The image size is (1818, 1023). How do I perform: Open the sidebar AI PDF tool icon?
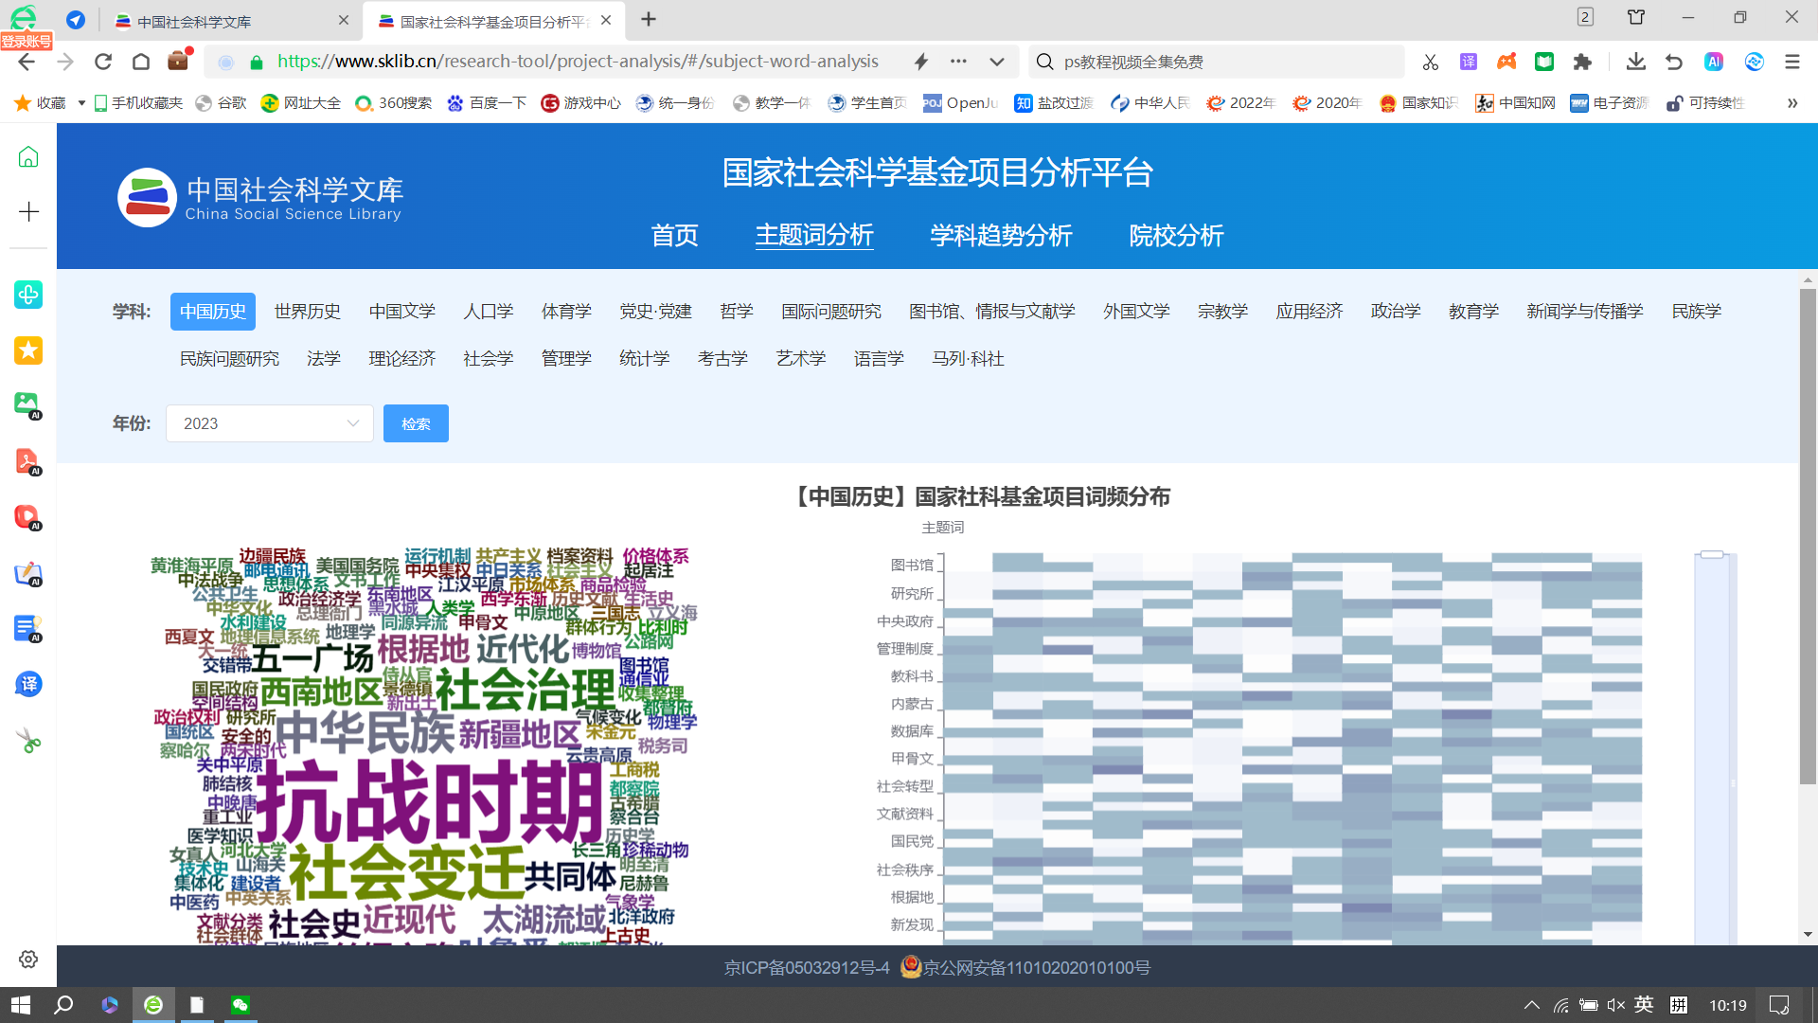[28, 461]
